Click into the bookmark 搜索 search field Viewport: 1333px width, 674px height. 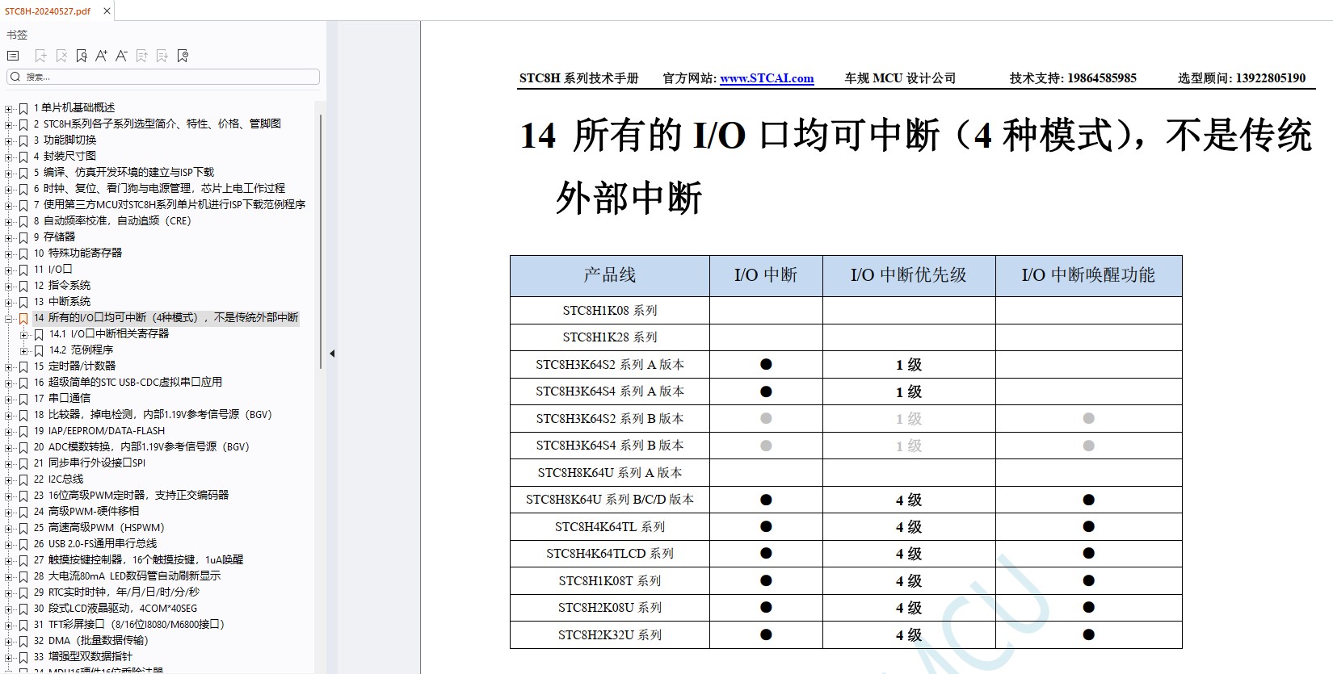(163, 77)
